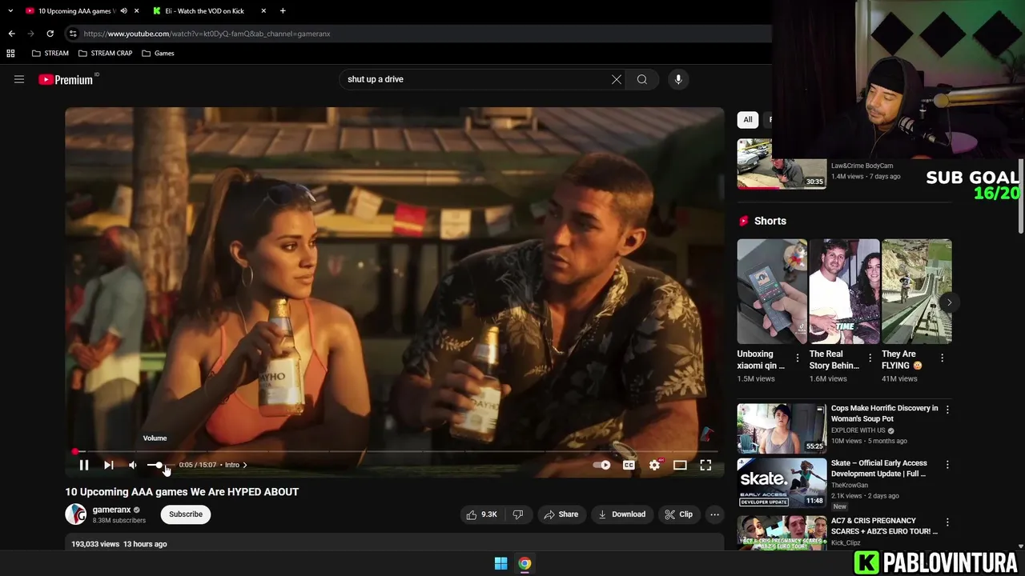Image resolution: width=1025 pixels, height=576 pixels.
Task: Open the Law&Crime BodyCam video thumbnail
Action: 782,164
